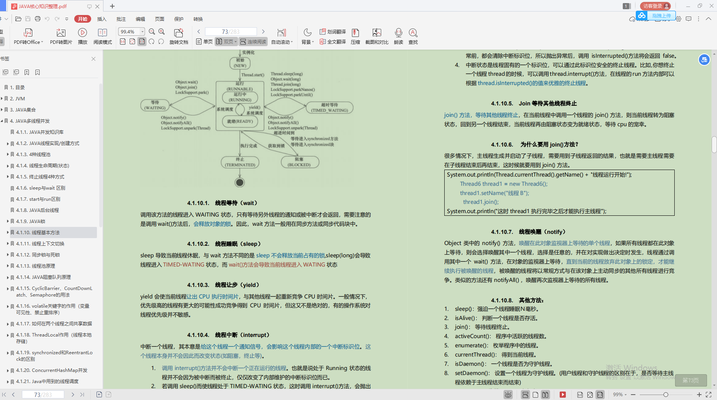717x400 pixels.
Task: Open the 批注 ribbon tab
Action: coord(121,19)
